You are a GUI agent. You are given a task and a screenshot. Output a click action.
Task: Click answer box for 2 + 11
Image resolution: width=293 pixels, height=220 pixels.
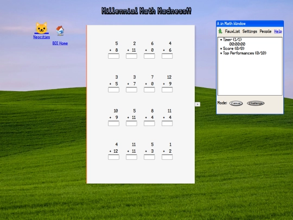coord(131,56)
